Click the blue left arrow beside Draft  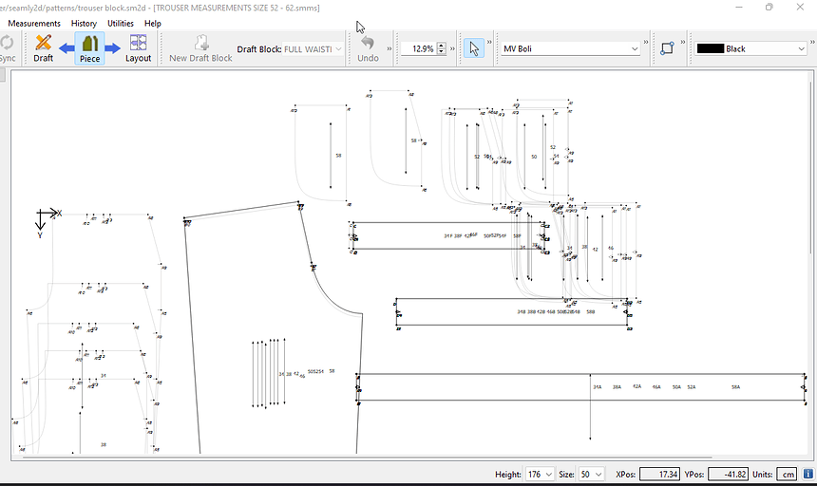pyautogui.click(x=66, y=47)
